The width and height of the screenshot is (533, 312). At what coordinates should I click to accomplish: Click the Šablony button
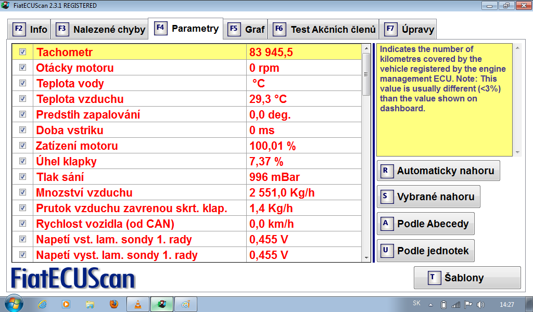(x=467, y=278)
